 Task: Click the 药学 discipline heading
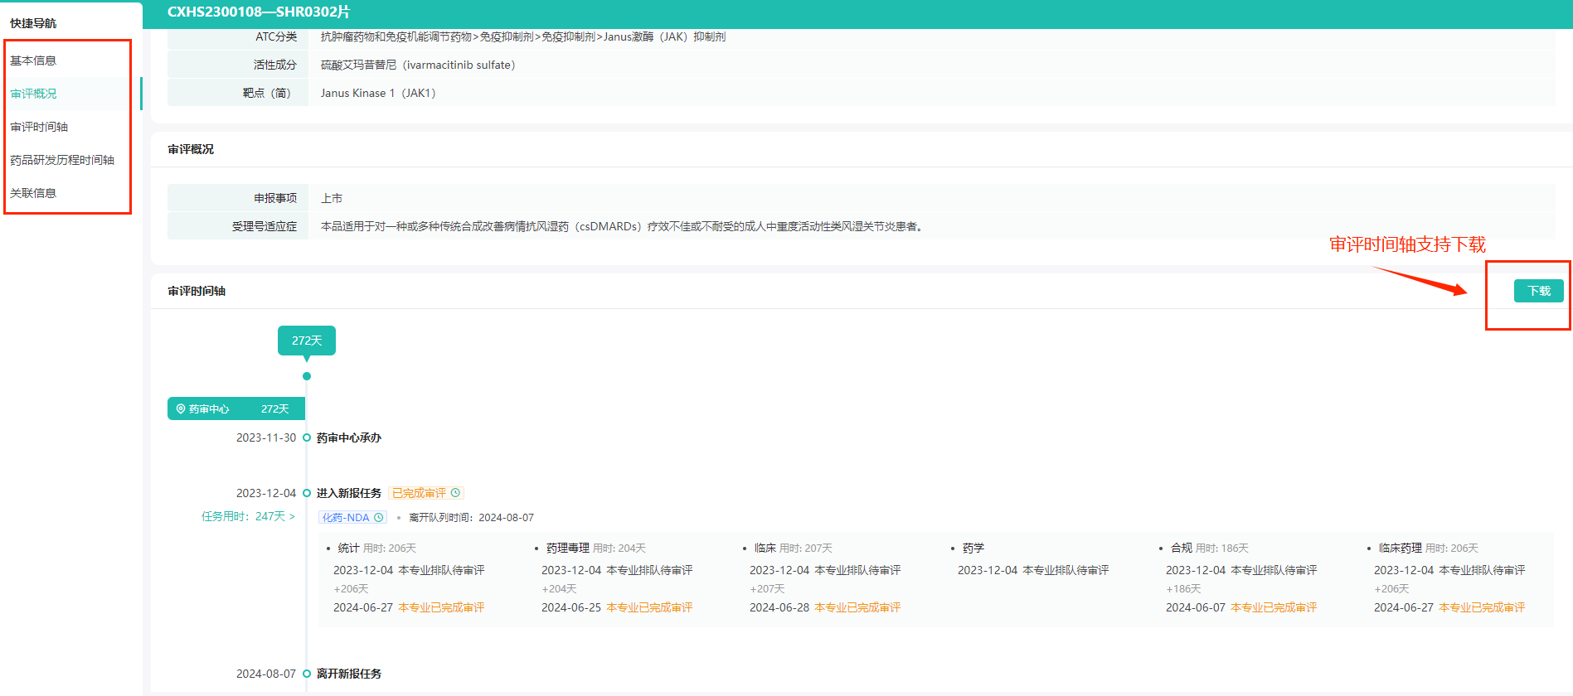973,549
